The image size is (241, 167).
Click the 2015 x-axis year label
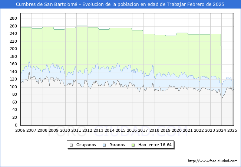coord(121,130)
